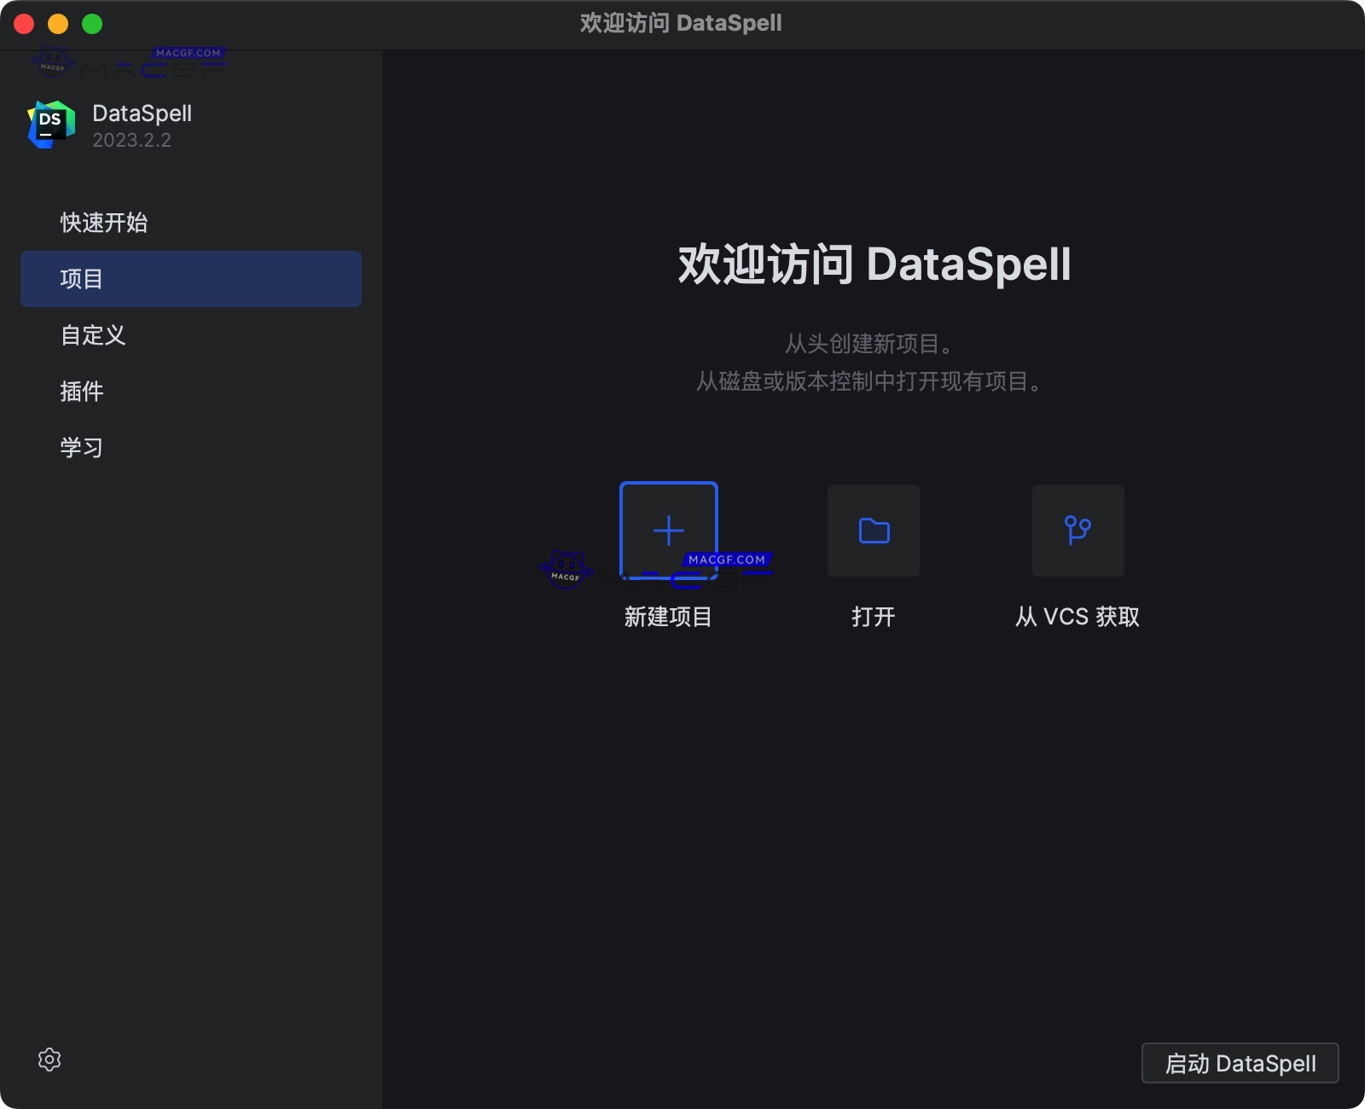Click the DataSpell logo icon

point(49,124)
